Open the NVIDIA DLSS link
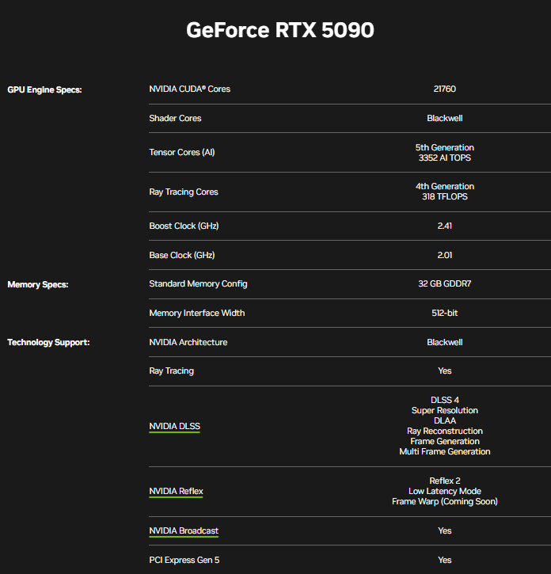The image size is (551, 574). tap(175, 426)
